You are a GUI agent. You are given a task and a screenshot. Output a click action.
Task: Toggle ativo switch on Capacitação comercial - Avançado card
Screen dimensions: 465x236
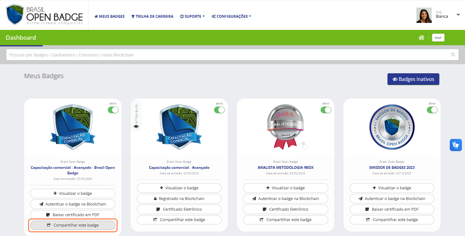(x=219, y=110)
